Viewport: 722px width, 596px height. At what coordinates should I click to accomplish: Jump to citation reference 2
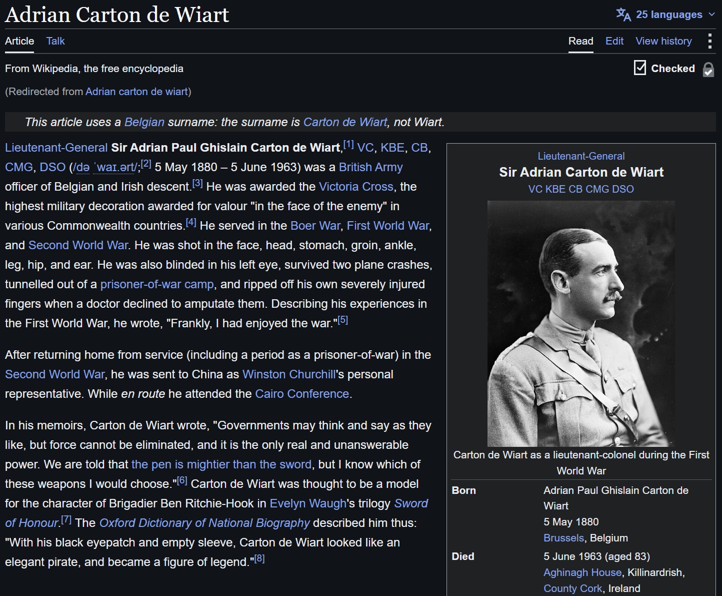146,164
